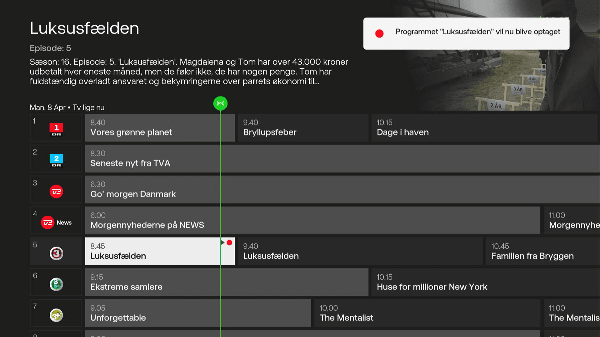This screenshot has height=337, width=600.
Task: Select the DR2 channel logo
Action: (56, 160)
